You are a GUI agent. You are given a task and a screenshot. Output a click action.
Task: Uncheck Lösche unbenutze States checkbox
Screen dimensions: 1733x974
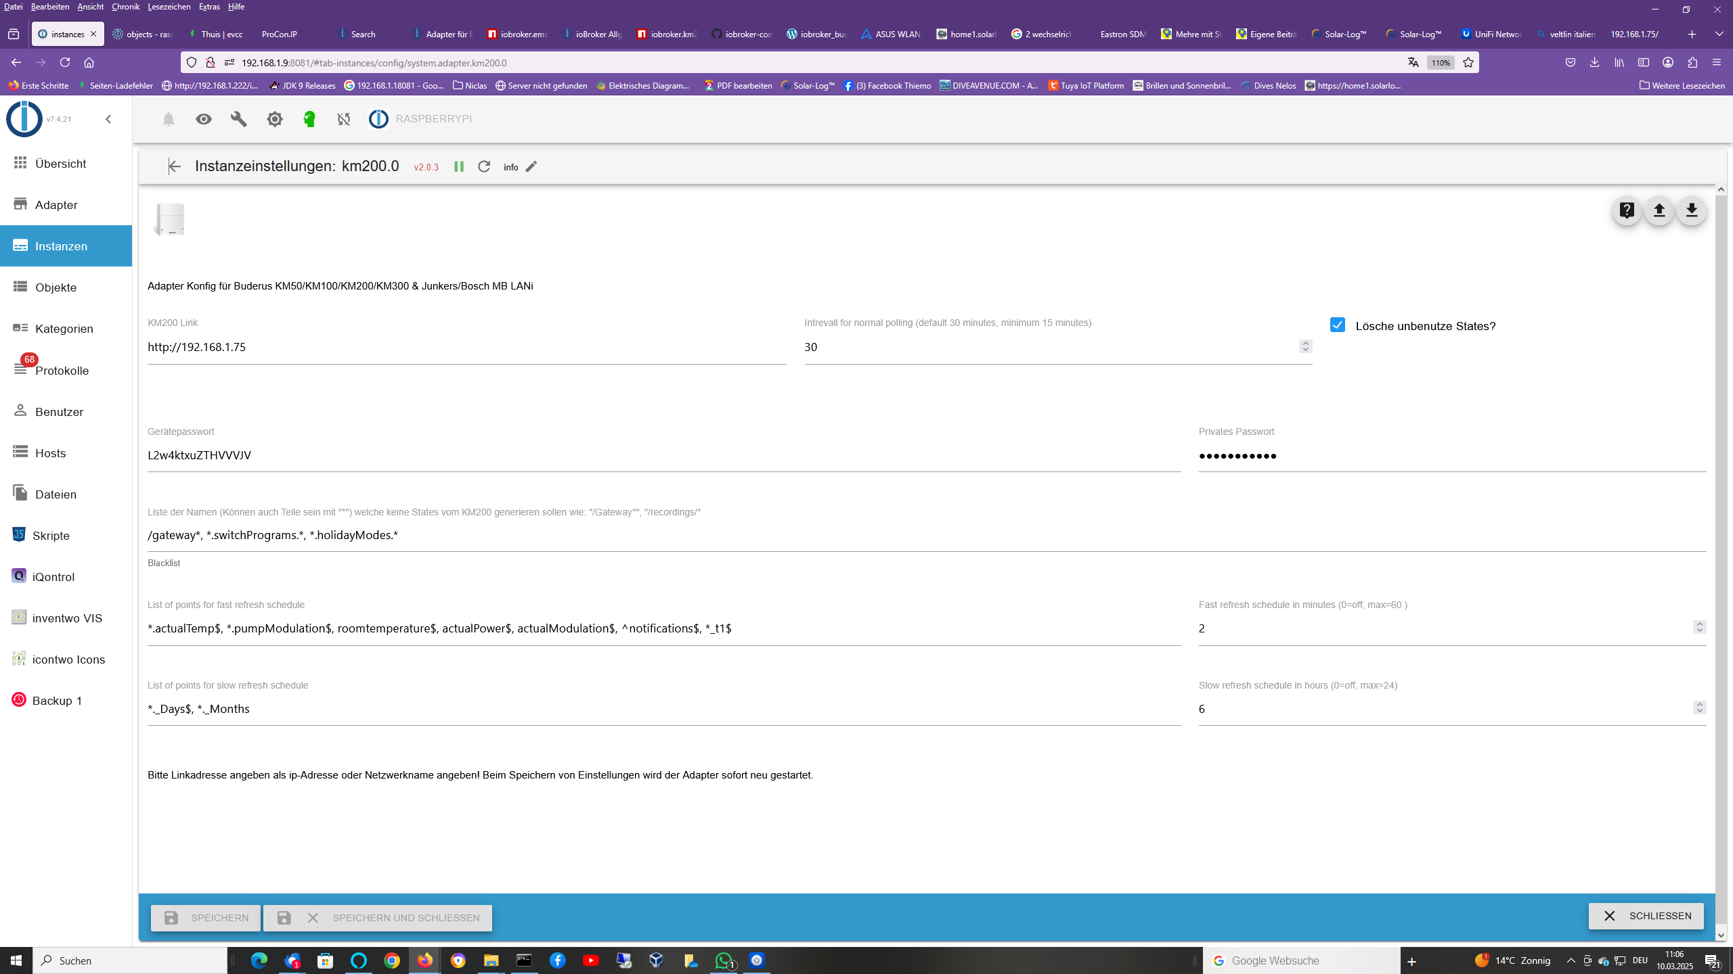[x=1338, y=325]
